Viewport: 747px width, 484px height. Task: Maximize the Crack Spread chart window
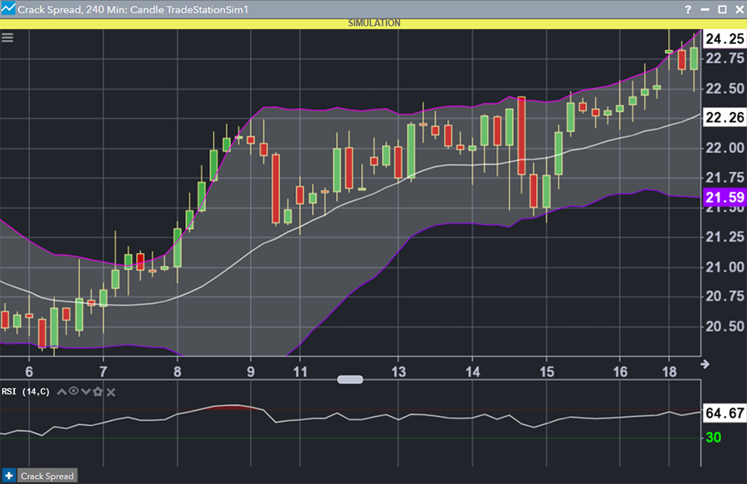click(721, 9)
